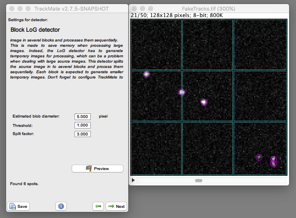Start animation with the play triangle
The height and width of the screenshot is (218, 296).
pos(133,180)
